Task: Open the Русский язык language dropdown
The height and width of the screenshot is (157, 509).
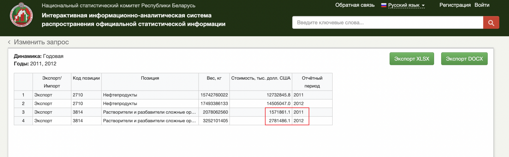Action: (406, 5)
